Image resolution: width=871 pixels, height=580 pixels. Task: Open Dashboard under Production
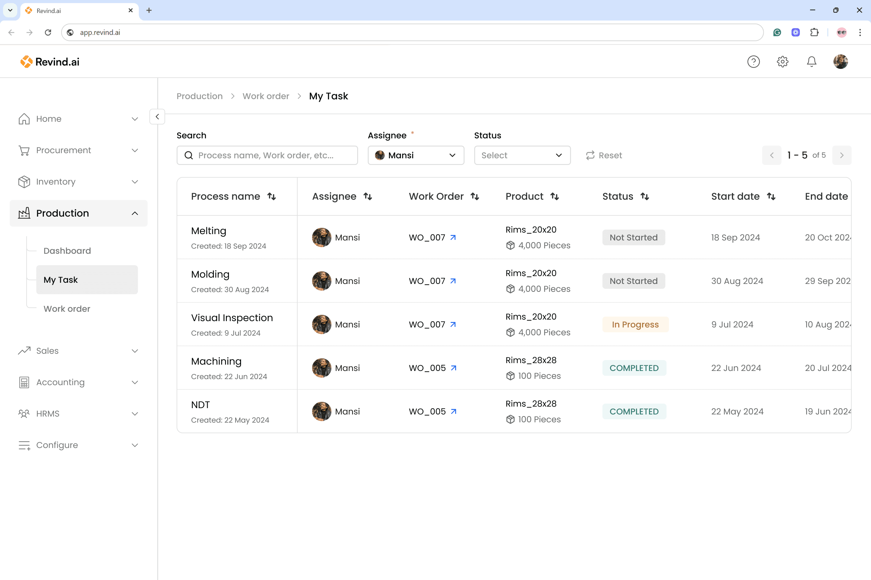coord(67,251)
